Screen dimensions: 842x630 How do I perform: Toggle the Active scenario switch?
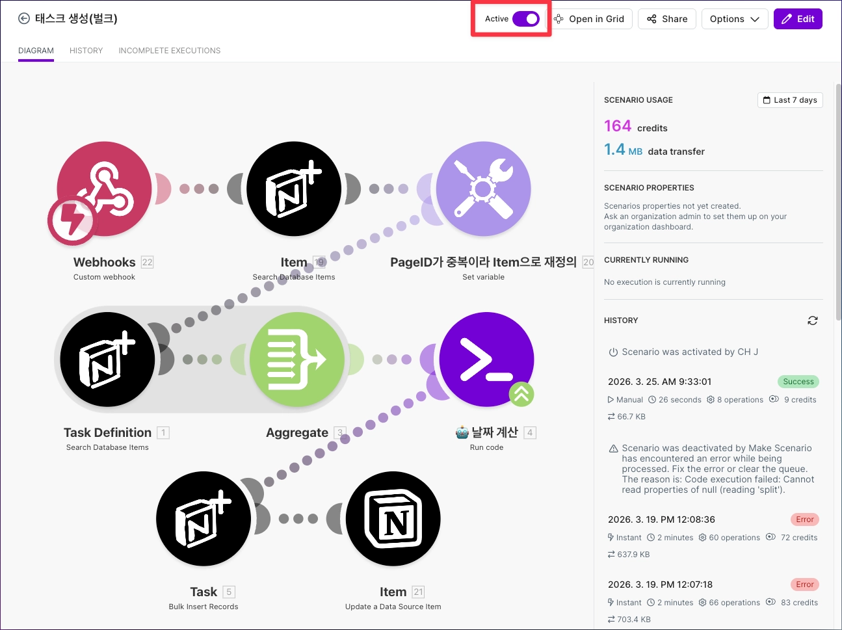(x=525, y=19)
